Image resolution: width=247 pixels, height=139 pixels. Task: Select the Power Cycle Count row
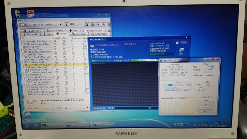click(x=56, y=67)
